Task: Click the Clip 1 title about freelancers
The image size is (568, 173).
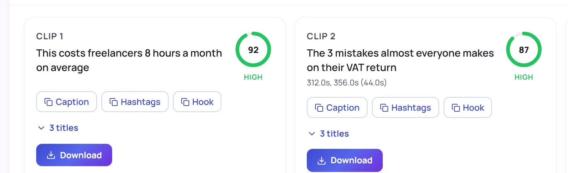Action: (x=129, y=60)
